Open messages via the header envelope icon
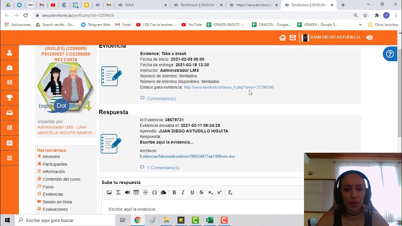 coord(293,38)
